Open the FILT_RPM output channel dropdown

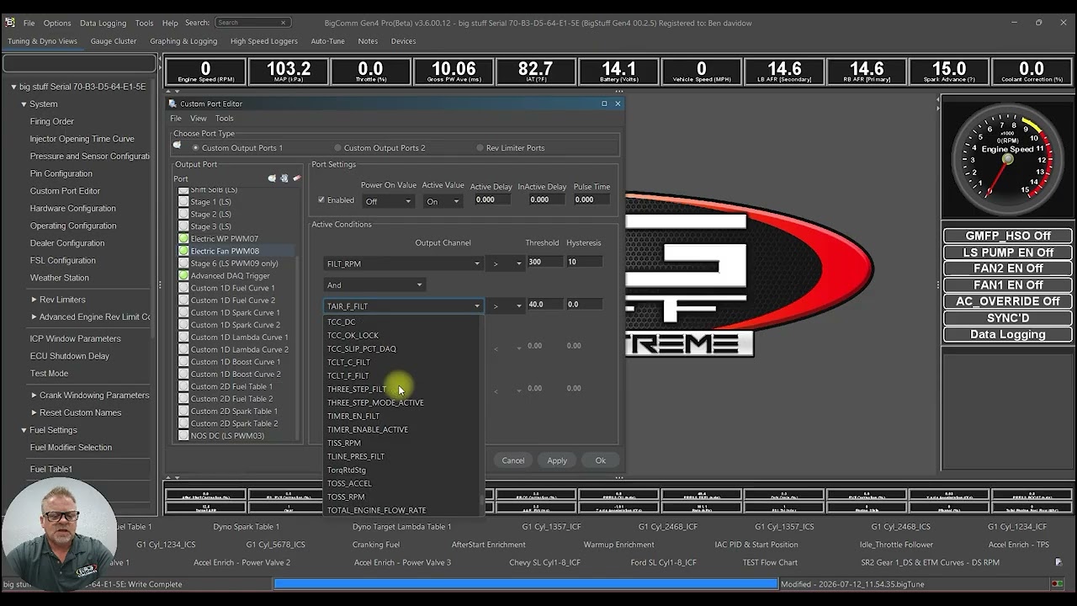[403, 263]
